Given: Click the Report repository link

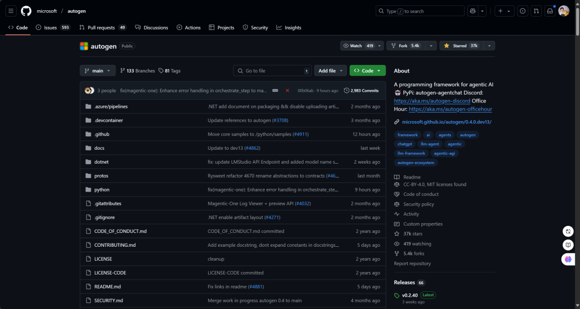Looking at the screenshot, I should tap(412, 263).
